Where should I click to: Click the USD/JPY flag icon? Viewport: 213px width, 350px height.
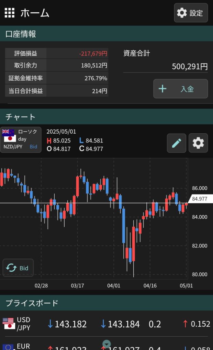[x=8, y=323]
